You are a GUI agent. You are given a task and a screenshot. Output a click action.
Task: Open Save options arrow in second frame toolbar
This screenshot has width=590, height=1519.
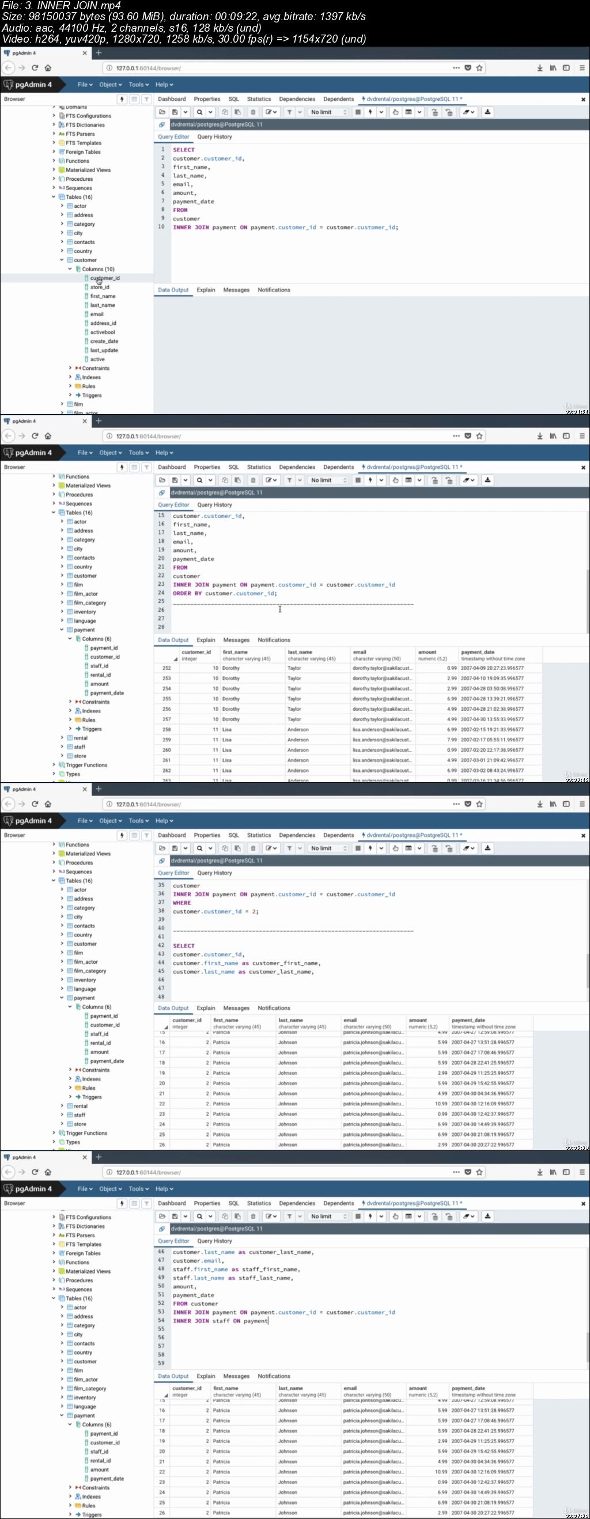(186, 480)
